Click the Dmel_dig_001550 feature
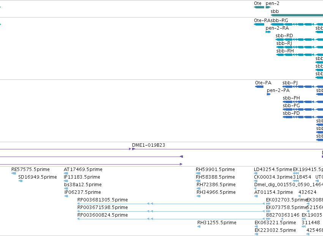The width and height of the screenshot is (323, 236). point(255,188)
